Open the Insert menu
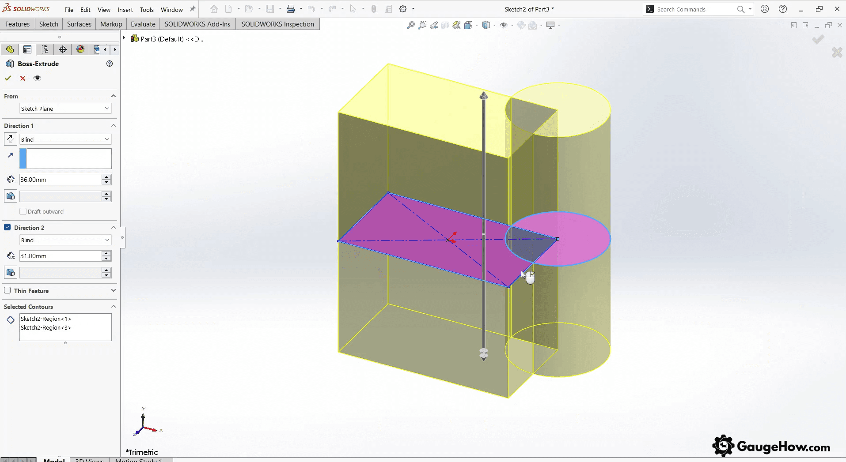846x462 pixels. point(125,9)
